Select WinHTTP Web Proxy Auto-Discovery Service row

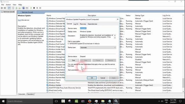click(x=109, y=88)
